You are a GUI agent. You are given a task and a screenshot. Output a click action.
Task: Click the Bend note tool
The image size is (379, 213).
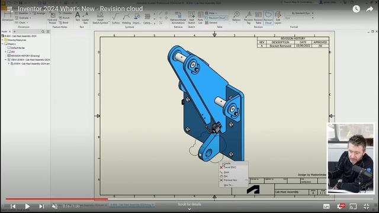[x=64, y=22]
